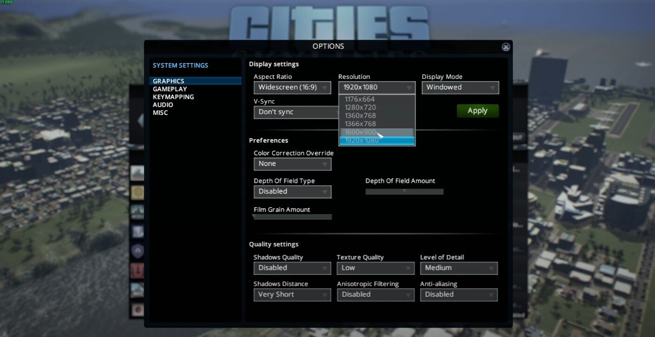
Task: Collapse the Resolution dropdown showing 1920x1080
Action: [377, 88]
